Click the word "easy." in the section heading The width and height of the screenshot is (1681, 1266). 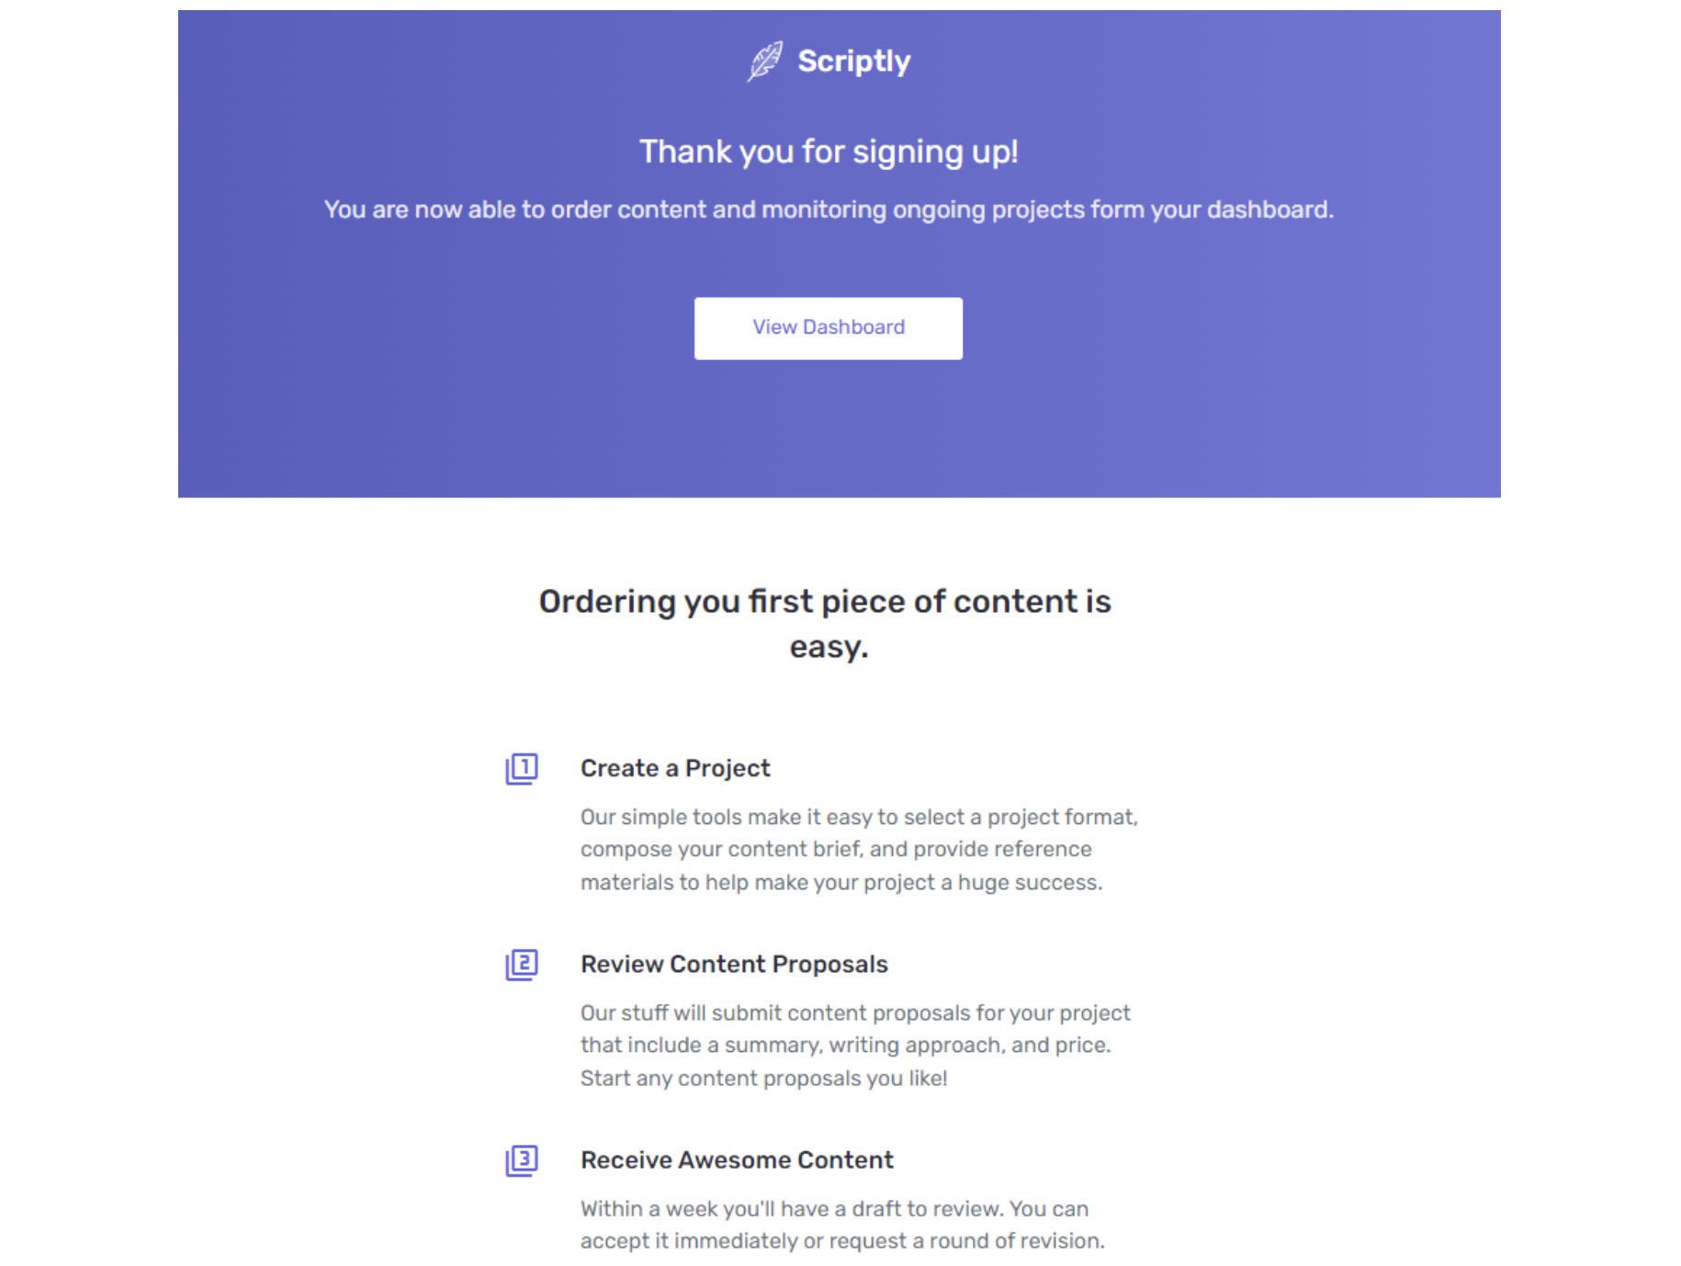click(829, 647)
